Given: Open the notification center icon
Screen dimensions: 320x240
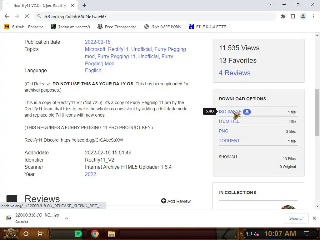Looking at the screenshot, I should [x=307, y=234].
